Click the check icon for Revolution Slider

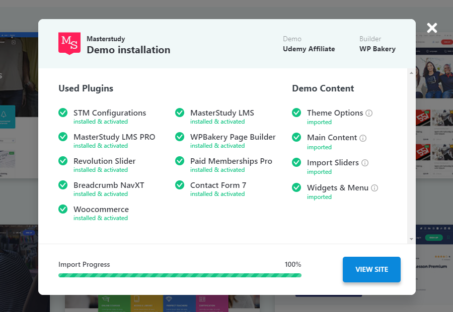pyautogui.click(x=63, y=161)
